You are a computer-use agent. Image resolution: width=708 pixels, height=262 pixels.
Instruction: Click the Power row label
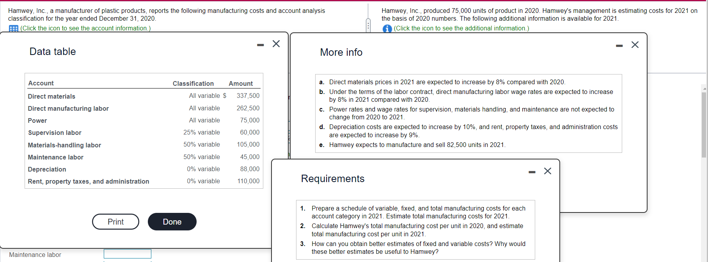[x=37, y=120]
